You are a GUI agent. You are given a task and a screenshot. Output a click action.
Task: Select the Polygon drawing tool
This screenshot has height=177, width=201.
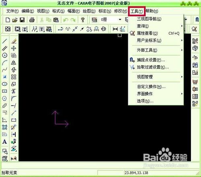pyautogui.click(x=5, y=99)
